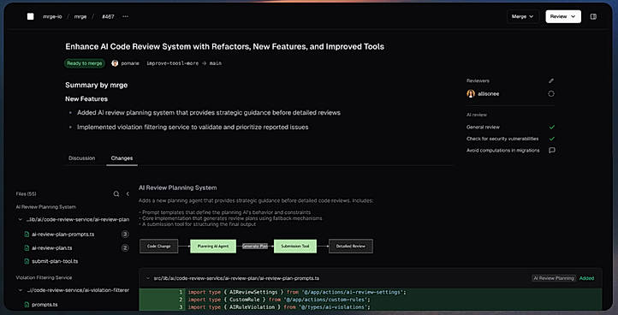Go to mrge-io breadcrumb

[52, 16]
